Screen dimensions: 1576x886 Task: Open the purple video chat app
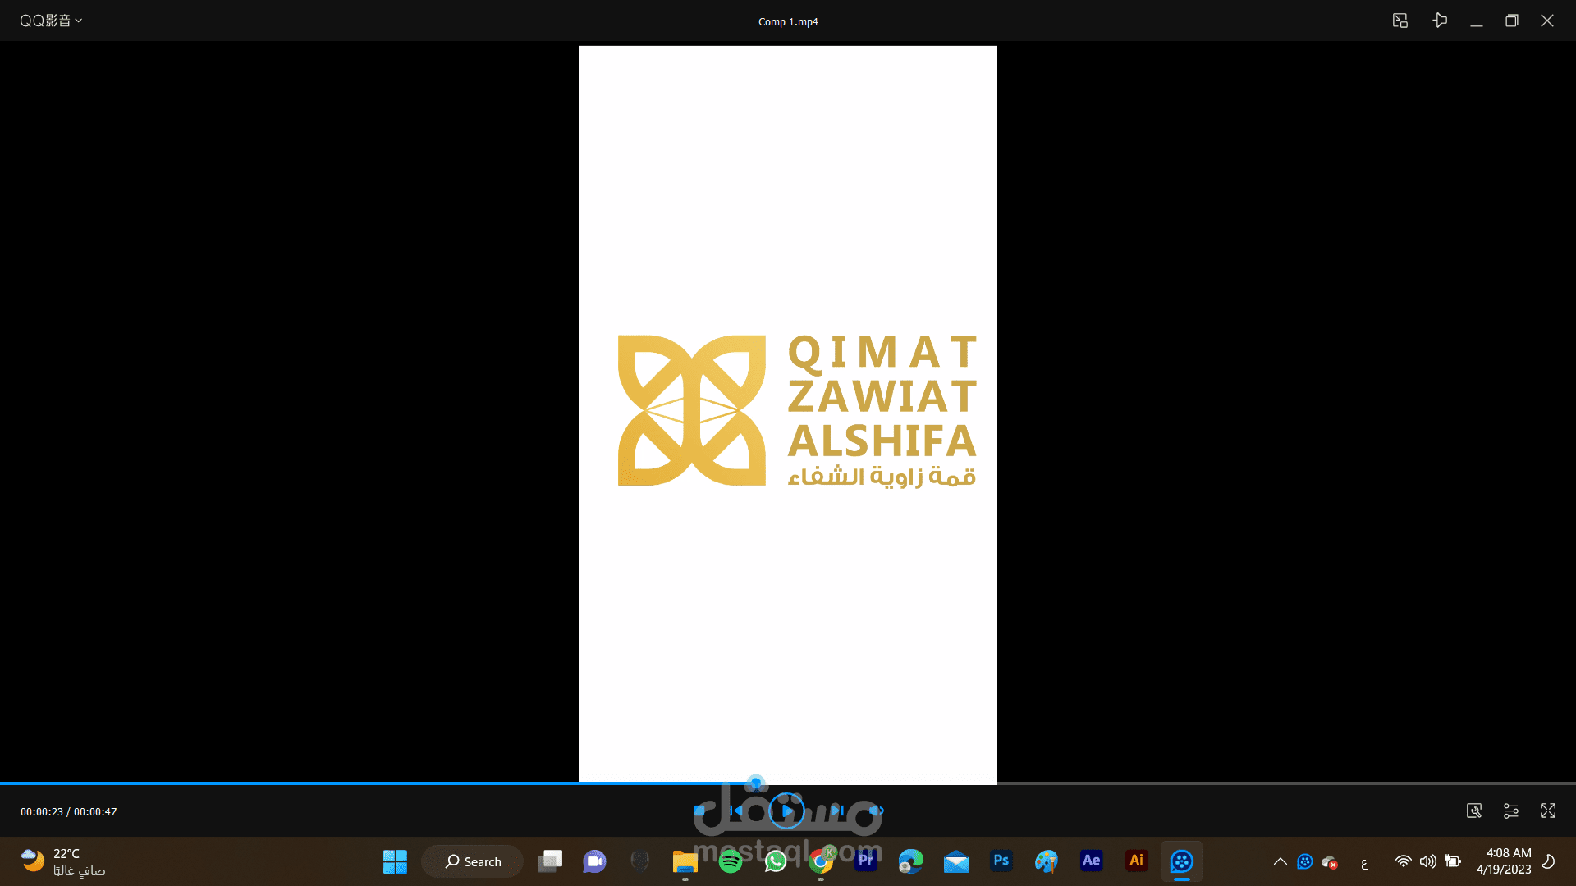(595, 861)
